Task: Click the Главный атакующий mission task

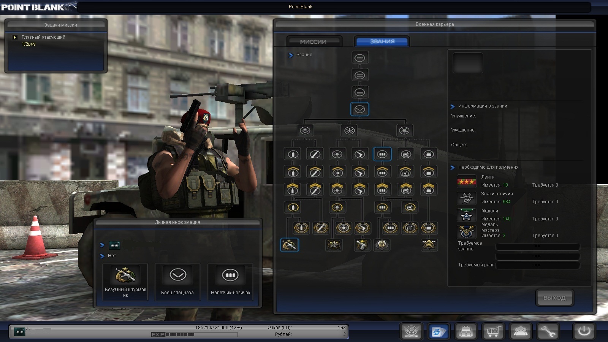Action: [43, 37]
